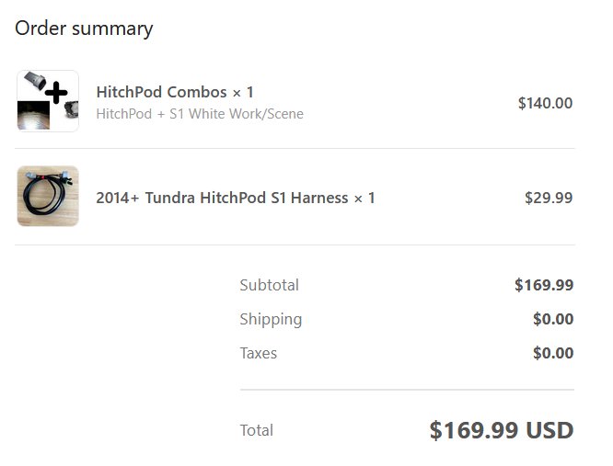Click the Subtotal label
Image resolution: width=613 pixels, height=466 pixels.
click(x=270, y=285)
